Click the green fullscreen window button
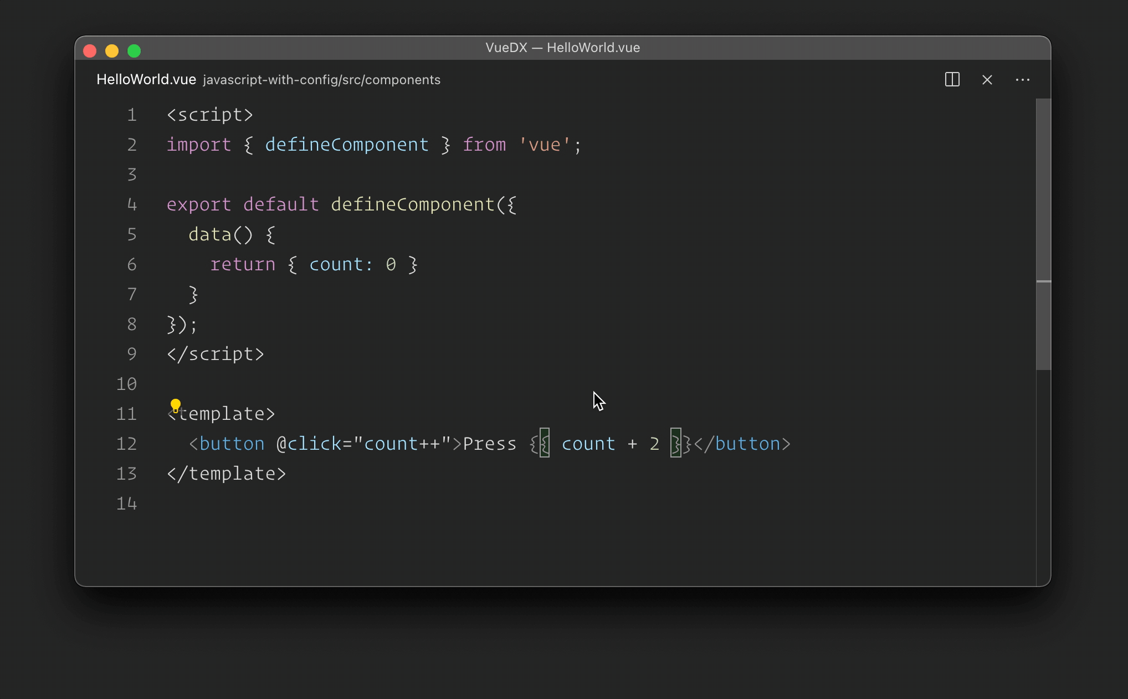The width and height of the screenshot is (1128, 699). click(134, 51)
